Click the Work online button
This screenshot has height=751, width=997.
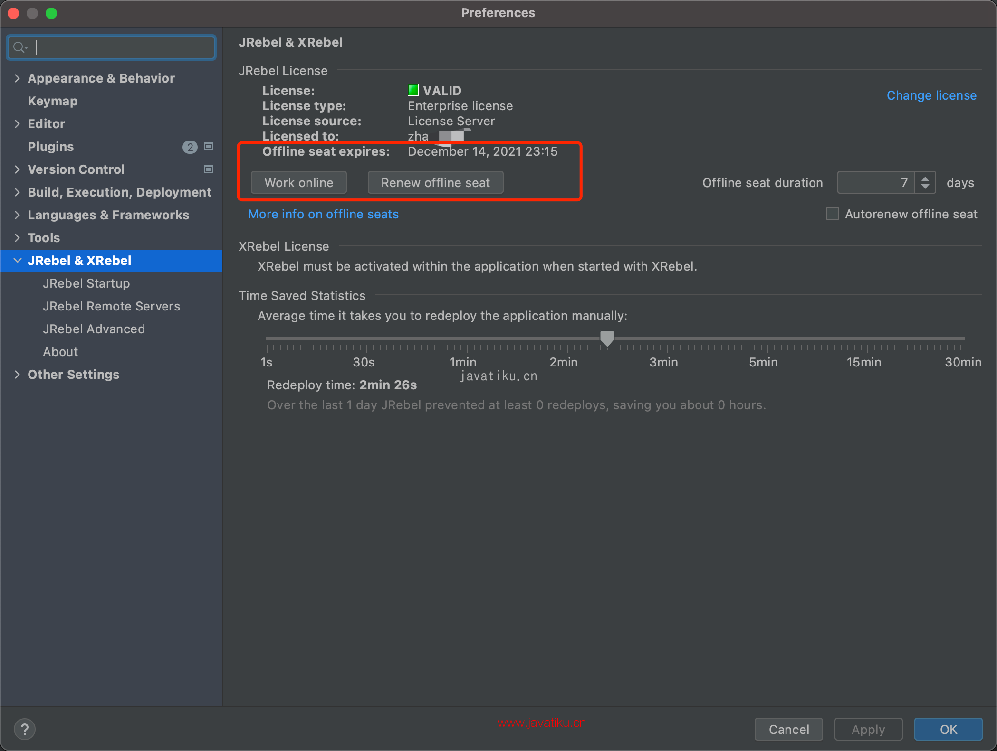pyautogui.click(x=299, y=183)
